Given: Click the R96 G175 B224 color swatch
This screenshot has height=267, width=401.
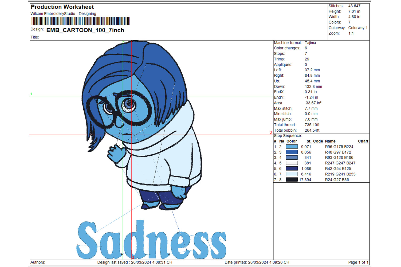Looking at the screenshot, I should 292,147.
